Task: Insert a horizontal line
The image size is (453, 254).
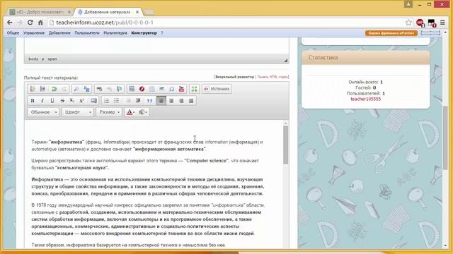Action: click(162, 89)
